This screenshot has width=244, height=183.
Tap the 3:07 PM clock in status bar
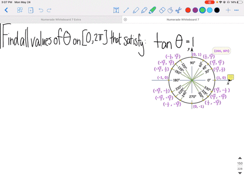point(7,2)
